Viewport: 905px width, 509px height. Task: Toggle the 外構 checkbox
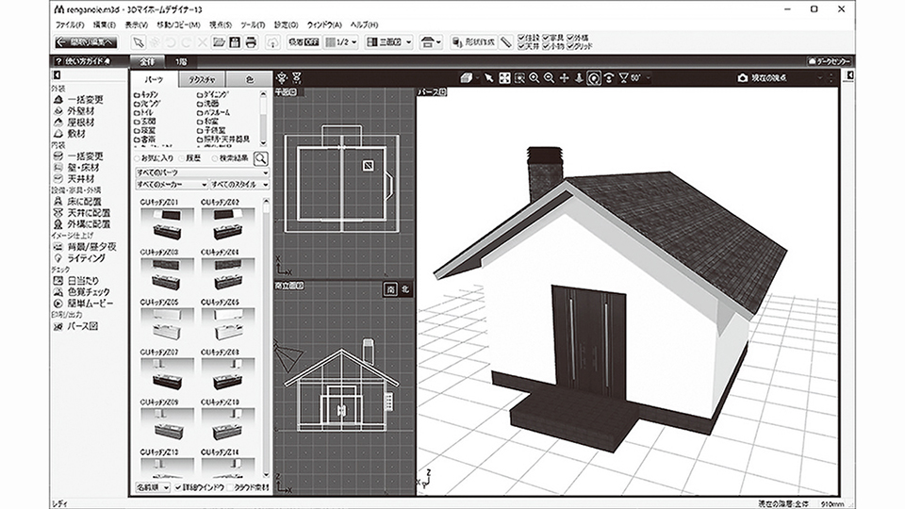click(570, 38)
